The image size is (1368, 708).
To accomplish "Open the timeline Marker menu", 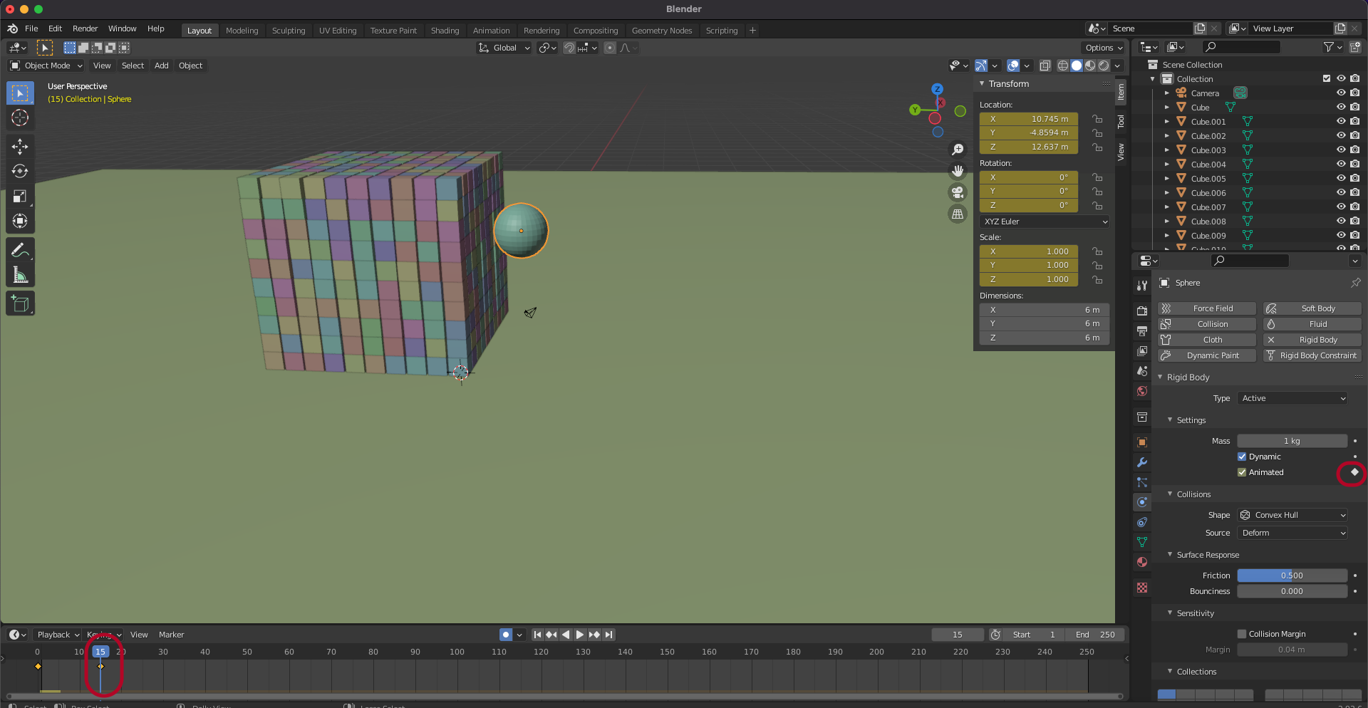I will [171, 635].
